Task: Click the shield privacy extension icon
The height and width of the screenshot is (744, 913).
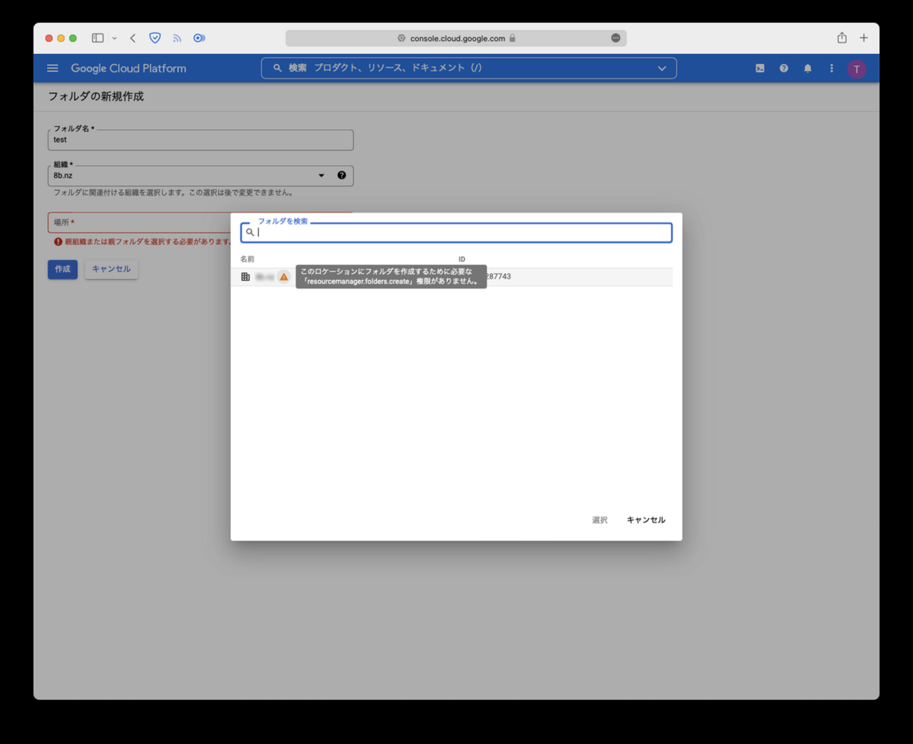Action: click(x=155, y=38)
